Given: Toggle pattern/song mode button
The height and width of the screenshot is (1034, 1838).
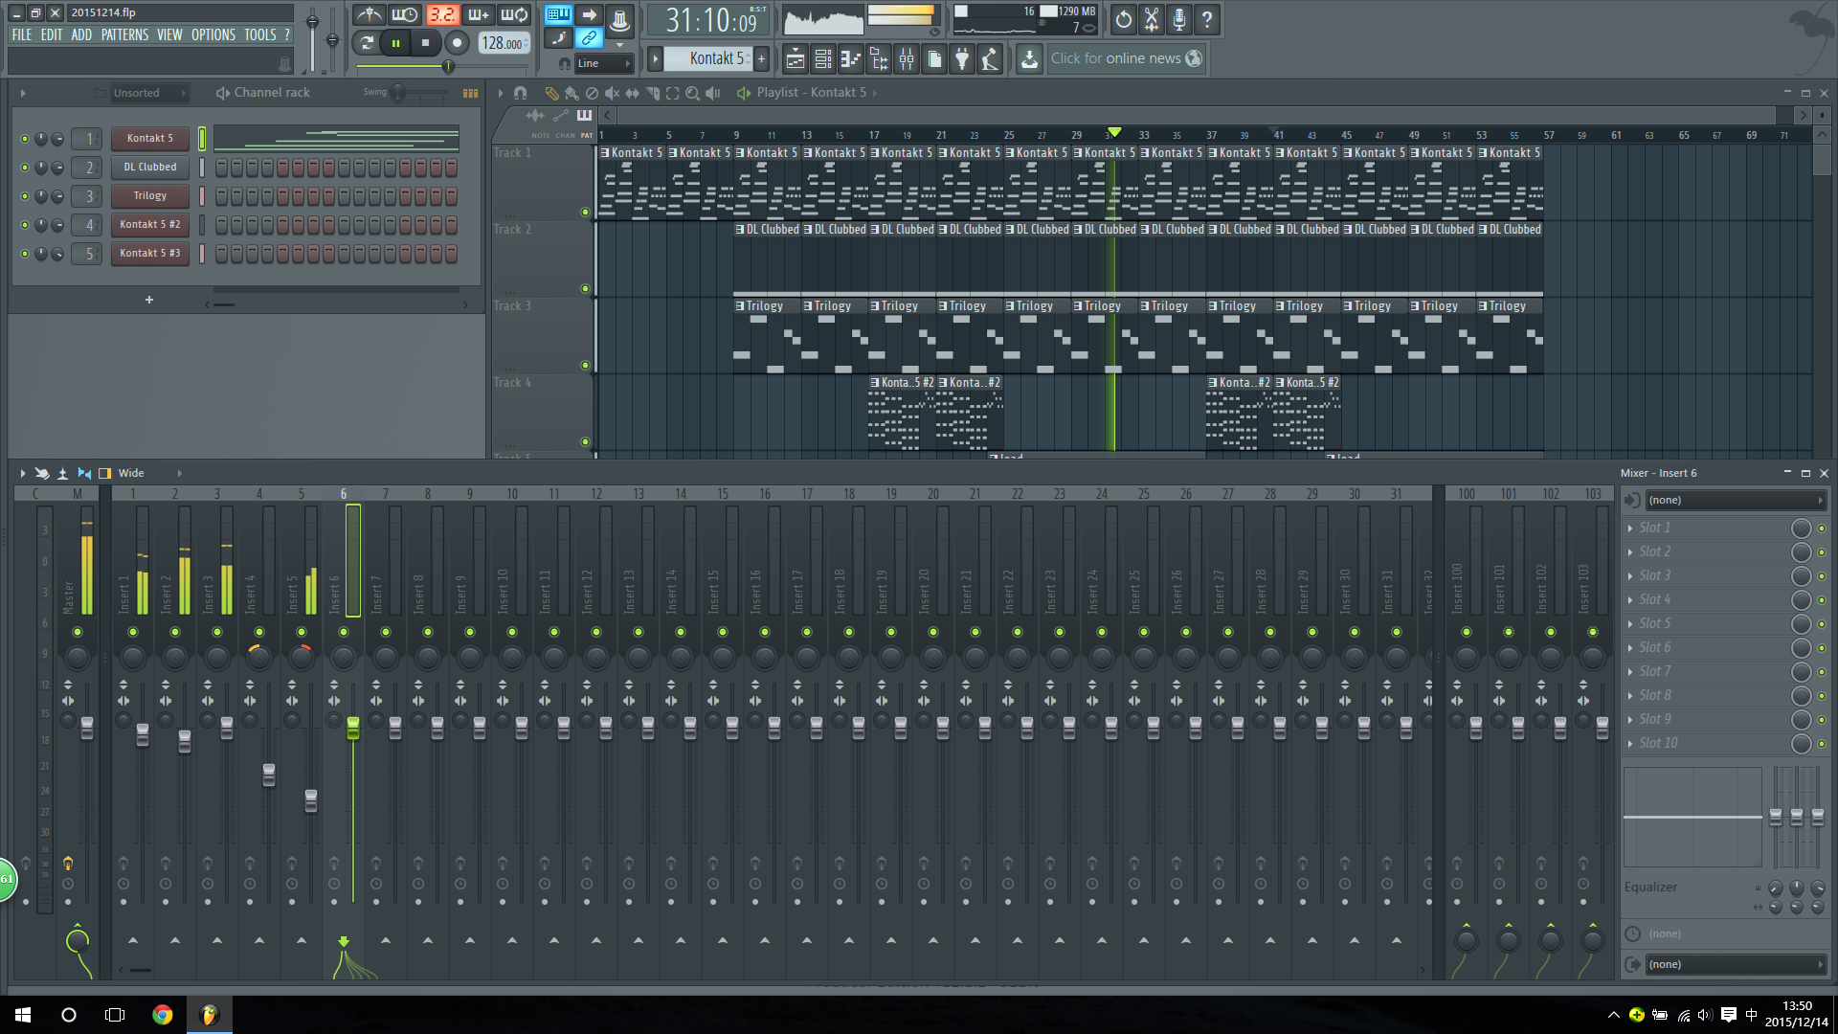Looking at the screenshot, I should pos(366,42).
